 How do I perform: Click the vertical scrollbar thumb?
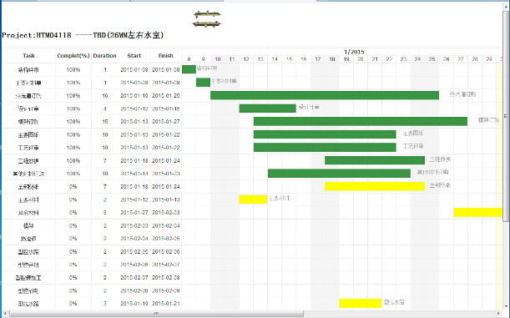click(506, 115)
